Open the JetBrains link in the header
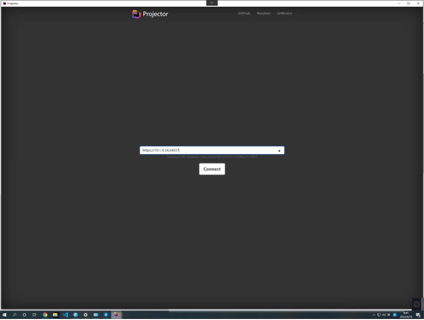The width and height of the screenshot is (424, 320). coord(284,14)
